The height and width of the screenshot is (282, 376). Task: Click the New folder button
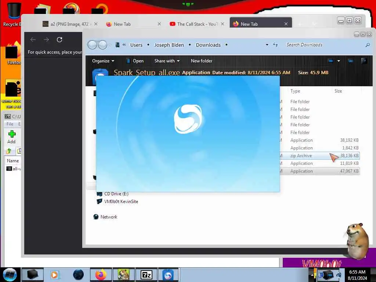point(202,61)
